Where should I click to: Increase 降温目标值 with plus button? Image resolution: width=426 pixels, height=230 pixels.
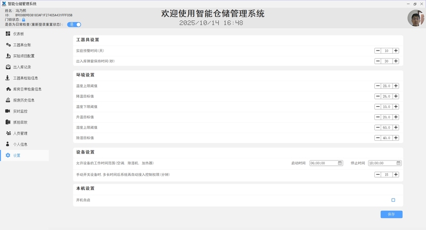pyautogui.click(x=396, y=96)
